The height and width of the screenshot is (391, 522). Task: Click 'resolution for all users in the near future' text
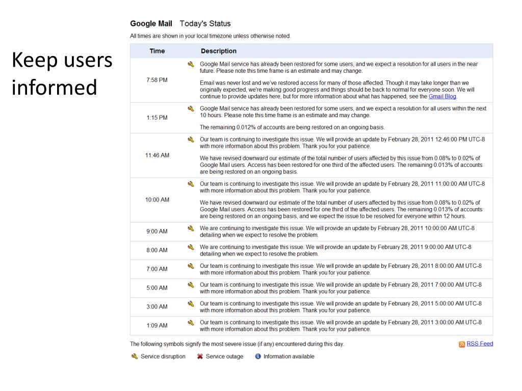click(338, 68)
